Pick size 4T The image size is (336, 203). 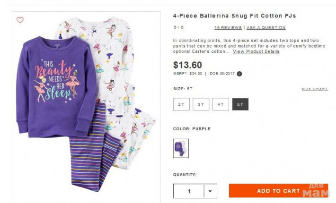tap(221, 104)
